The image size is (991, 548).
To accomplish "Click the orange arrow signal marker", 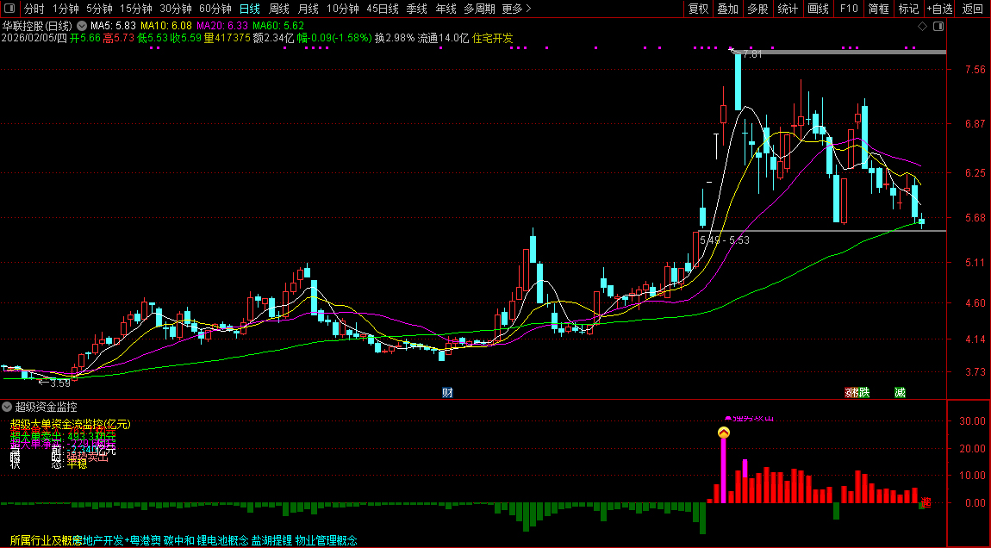I will (x=724, y=433).
